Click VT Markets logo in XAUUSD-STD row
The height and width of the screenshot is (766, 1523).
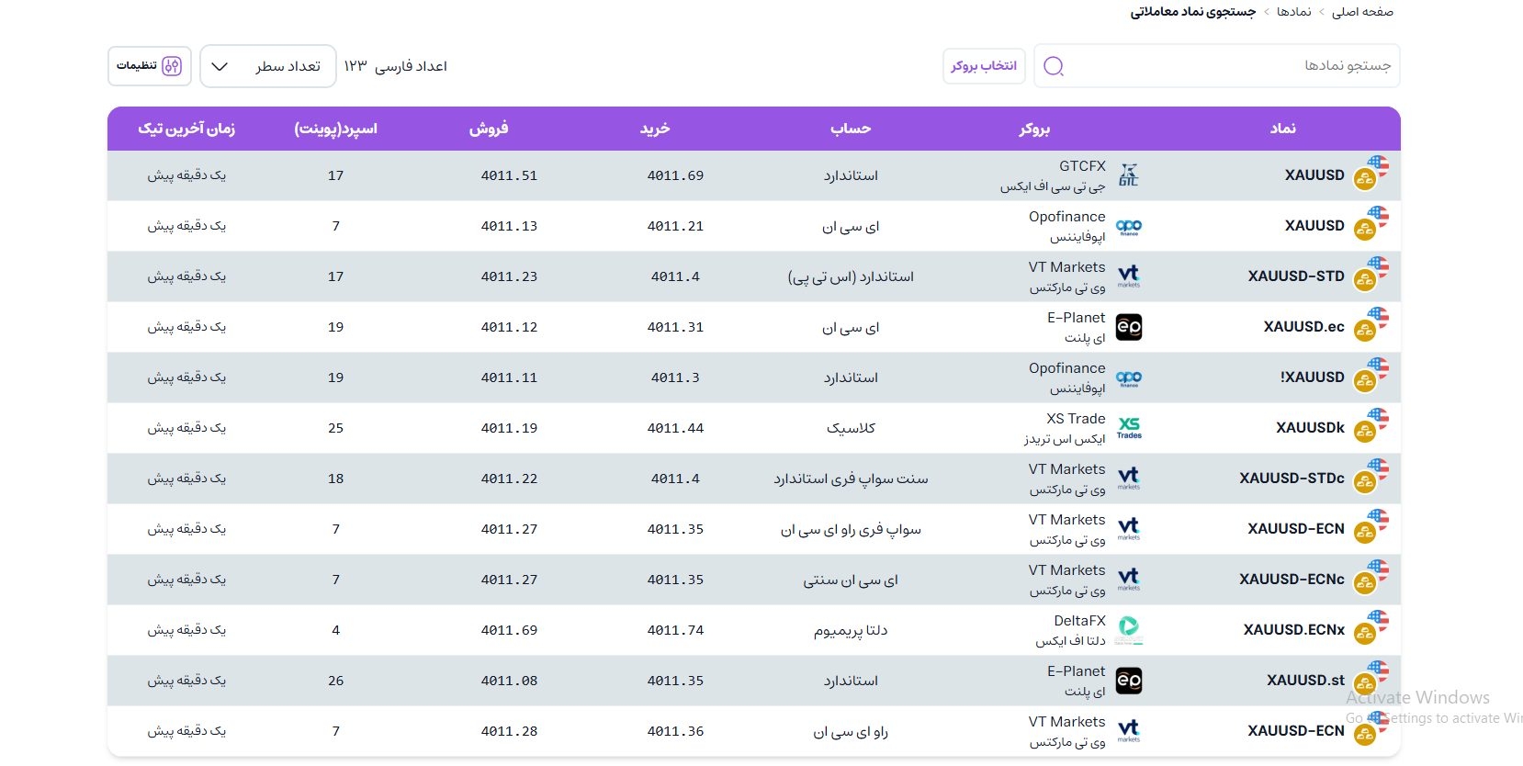(x=1129, y=276)
